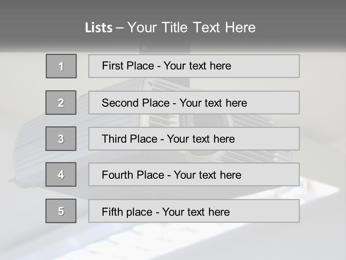Click the words Fifth place
The image size is (346, 260).
[x=127, y=212]
